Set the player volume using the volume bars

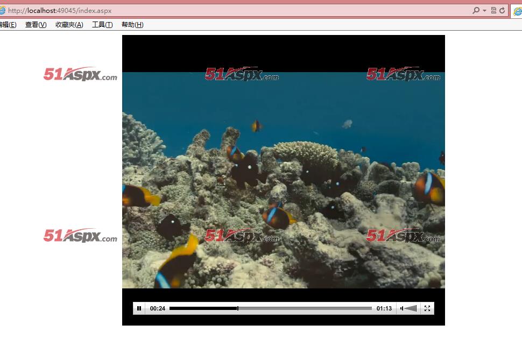[x=411, y=308]
